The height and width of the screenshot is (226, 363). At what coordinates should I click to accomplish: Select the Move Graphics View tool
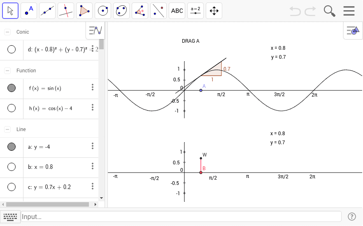214,11
